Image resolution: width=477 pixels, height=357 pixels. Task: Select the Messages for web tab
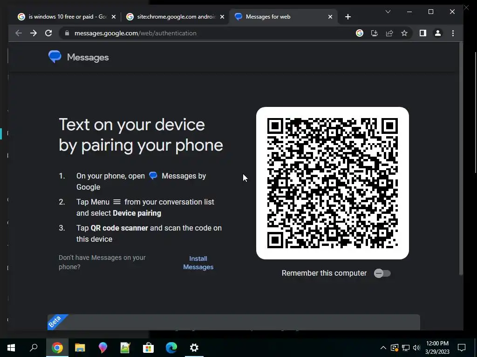(283, 17)
